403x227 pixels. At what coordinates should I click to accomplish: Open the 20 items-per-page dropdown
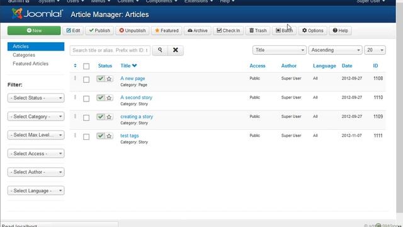click(x=375, y=50)
